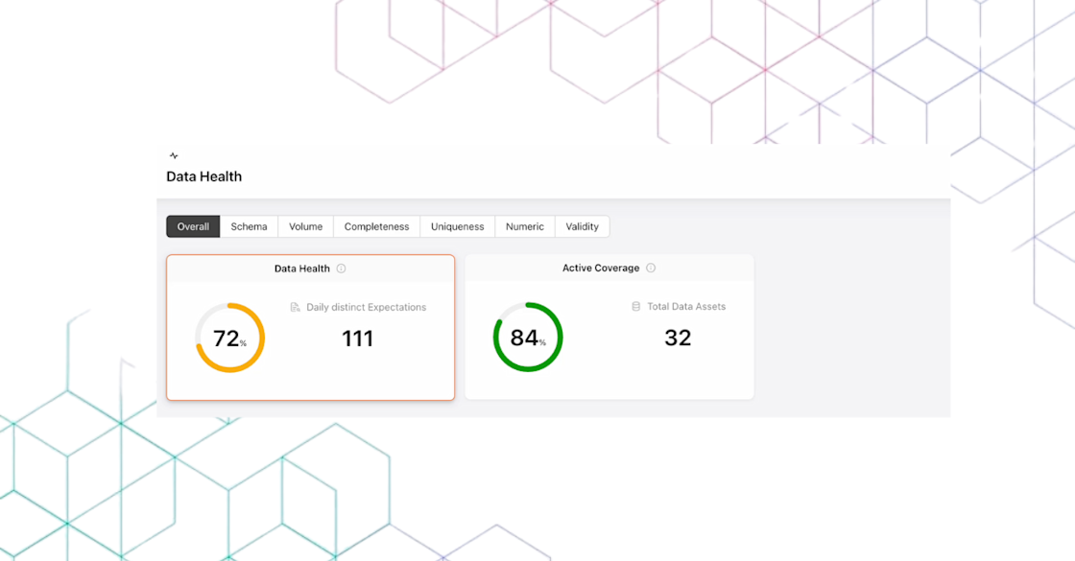
Task: Select the Active Coverage card header
Action: [609, 268]
